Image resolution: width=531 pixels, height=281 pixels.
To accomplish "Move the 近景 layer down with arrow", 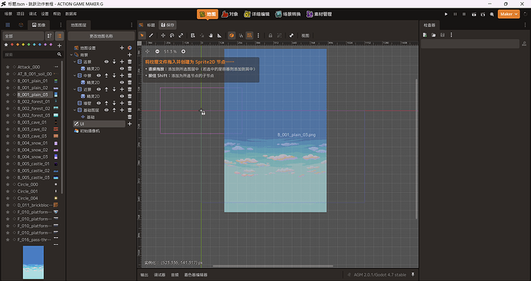I will pos(114,90).
